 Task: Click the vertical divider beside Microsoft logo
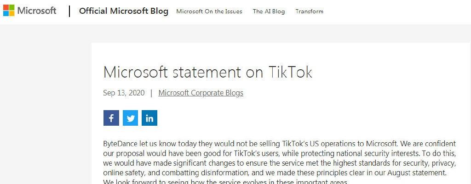pyautogui.click(x=69, y=11)
